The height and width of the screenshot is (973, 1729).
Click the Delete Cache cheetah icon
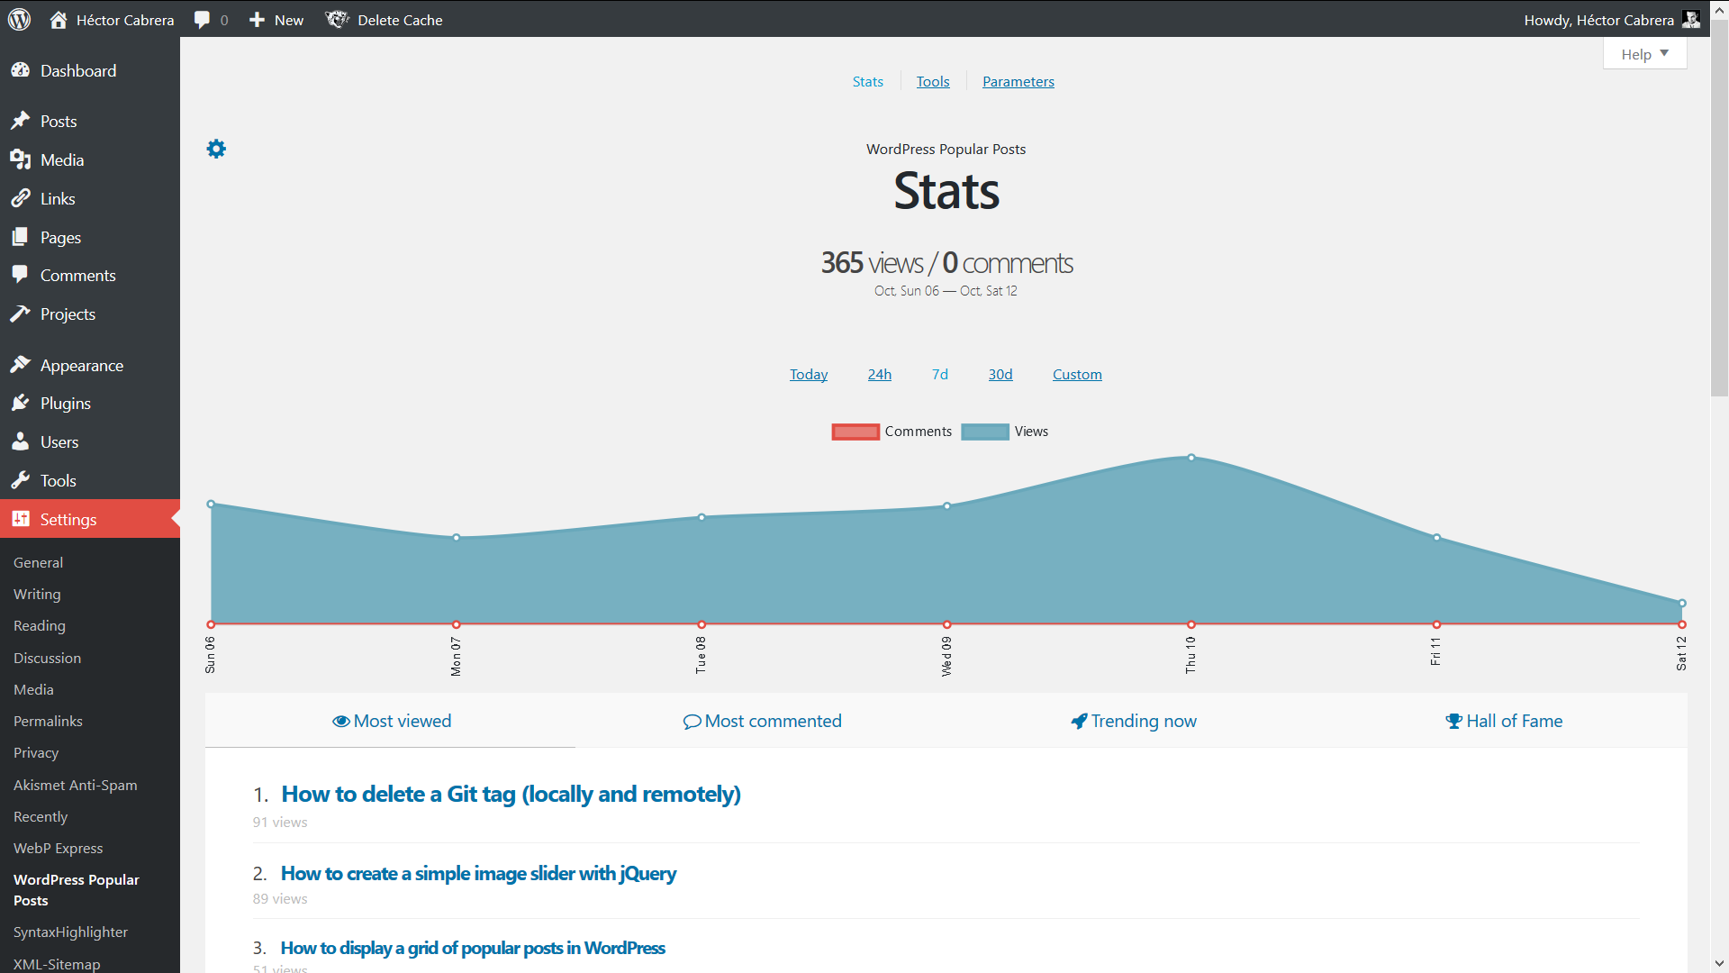337,19
